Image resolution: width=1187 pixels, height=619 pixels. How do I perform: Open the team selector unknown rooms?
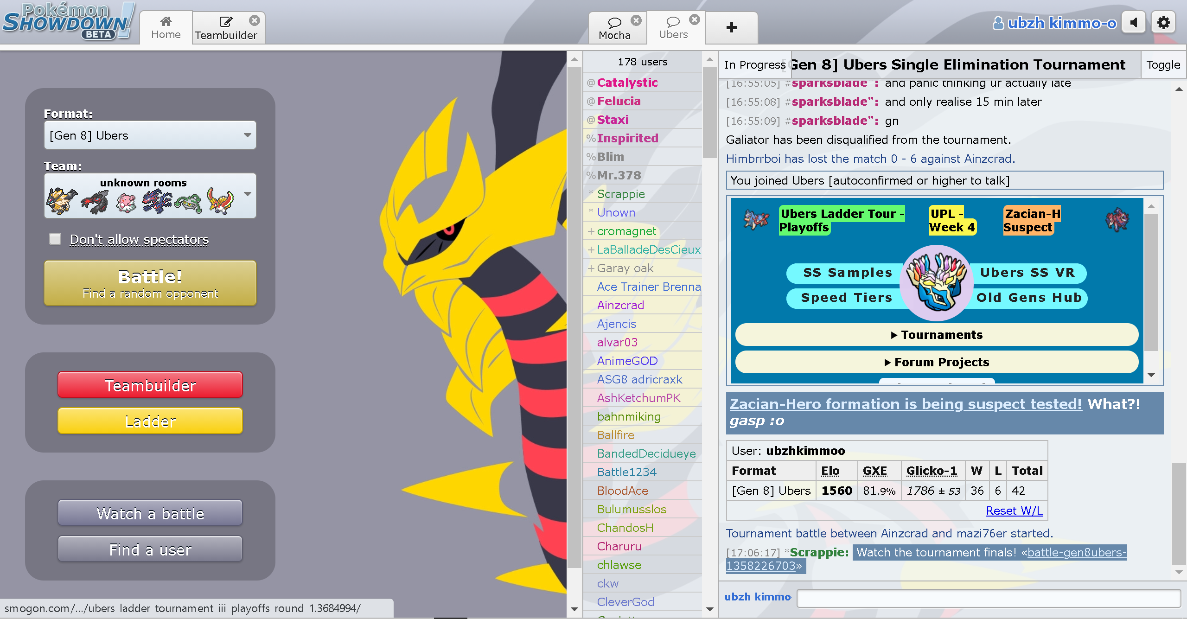(x=150, y=196)
